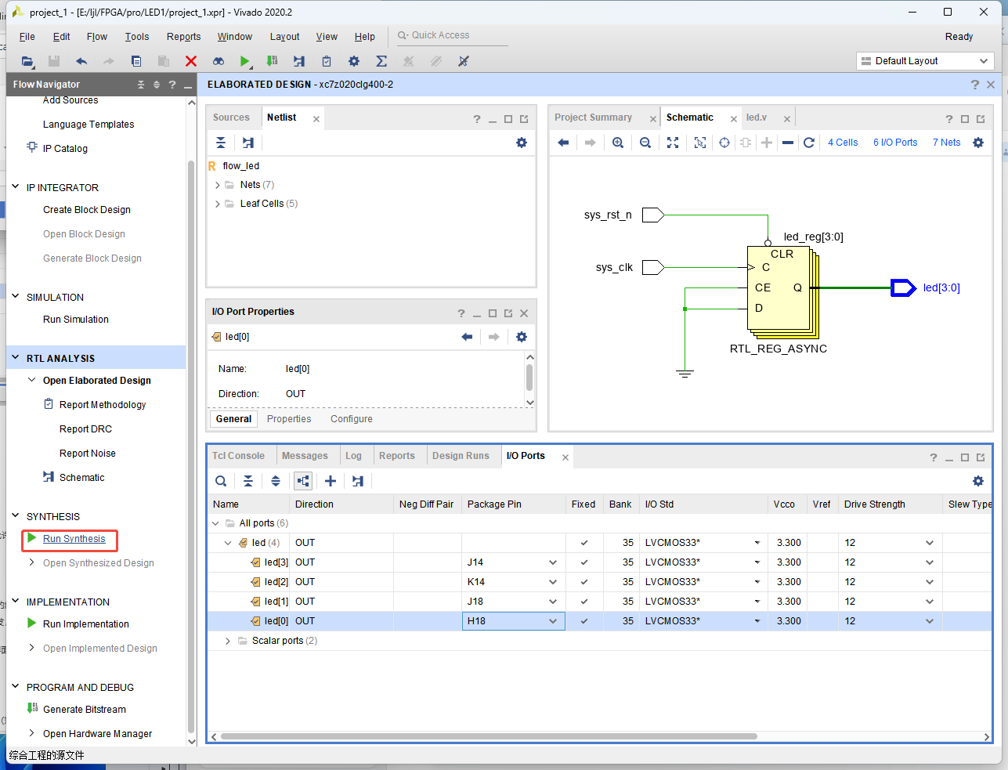This screenshot has width=1008, height=770.
Task: Switch to the led.v tab
Action: (757, 117)
